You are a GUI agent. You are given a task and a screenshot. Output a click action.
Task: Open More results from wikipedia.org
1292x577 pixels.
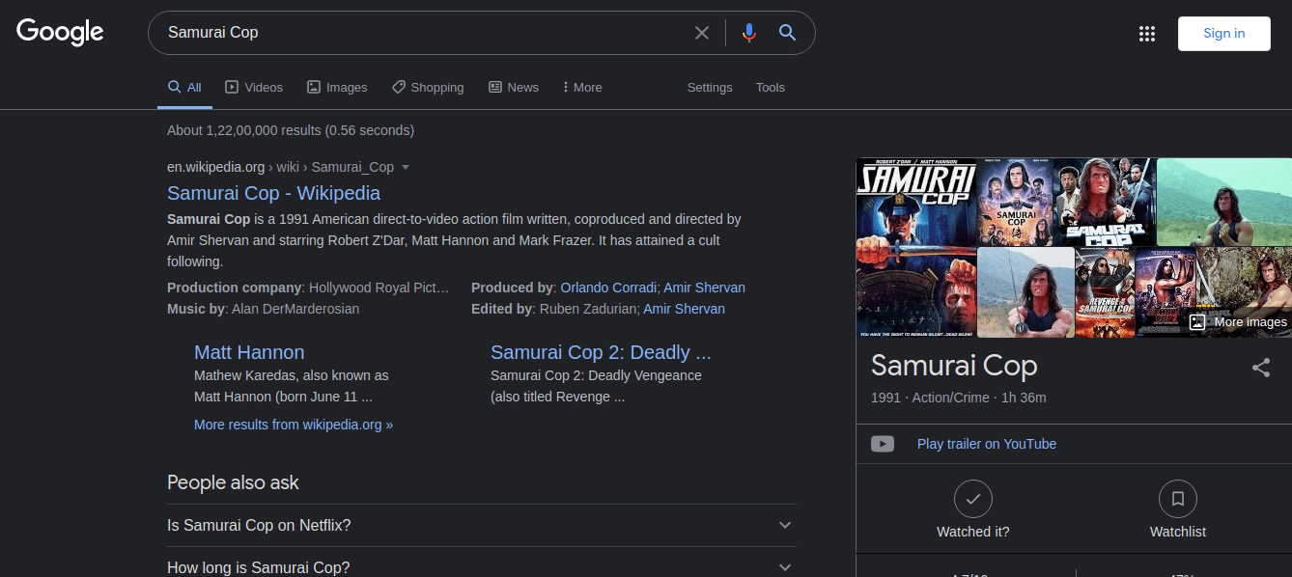point(294,425)
